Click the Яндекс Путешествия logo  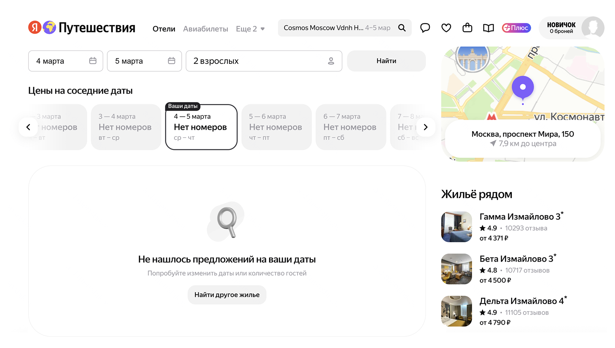click(x=81, y=27)
